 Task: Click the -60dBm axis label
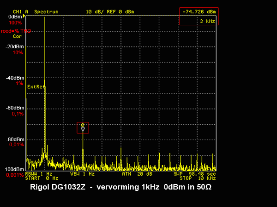click(15, 108)
